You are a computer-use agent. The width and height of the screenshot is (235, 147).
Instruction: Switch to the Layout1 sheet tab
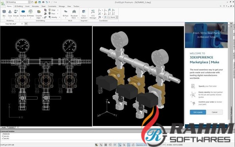pos(11,127)
